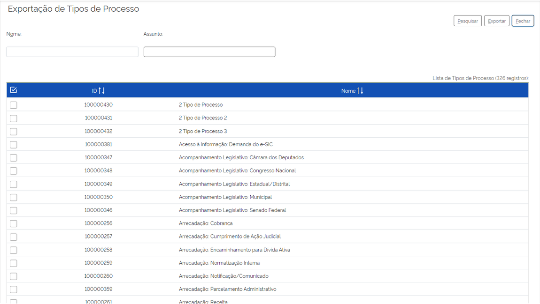The height and width of the screenshot is (304, 540).
Task: Close the page with Fechar button
Action: pyautogui.click(x=523, y=21)
